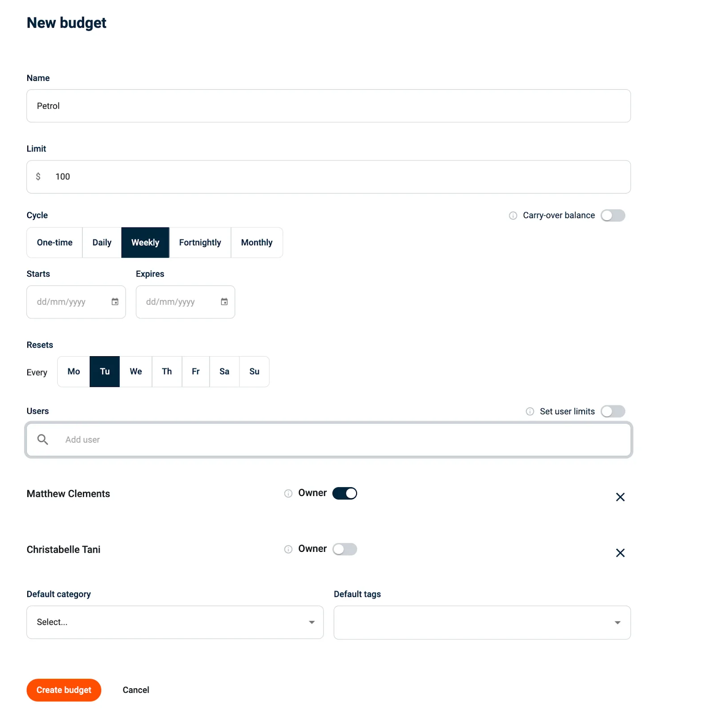Open the Default category dropdown
Image resolution: width=715 pixels, height=715 pixels.
tap(311, 622)
